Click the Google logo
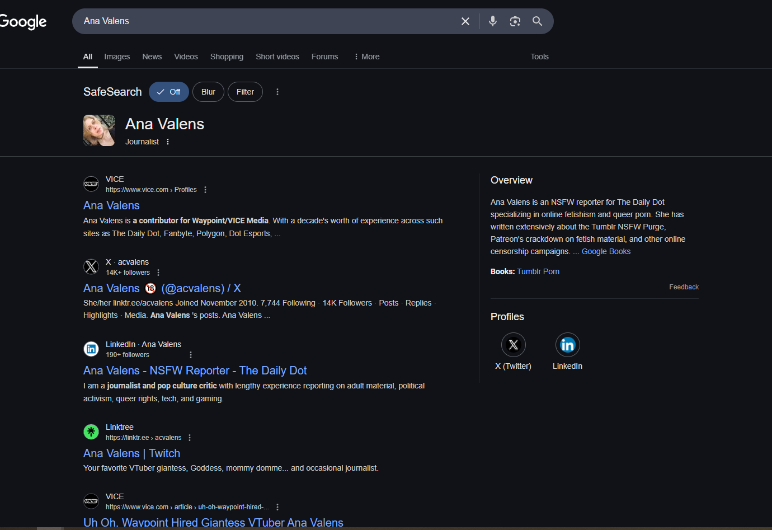Screen dimensions: 772x530 (23, 22)
